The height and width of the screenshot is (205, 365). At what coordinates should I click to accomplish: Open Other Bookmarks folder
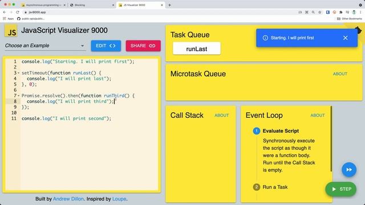click(x=350, y=19)
